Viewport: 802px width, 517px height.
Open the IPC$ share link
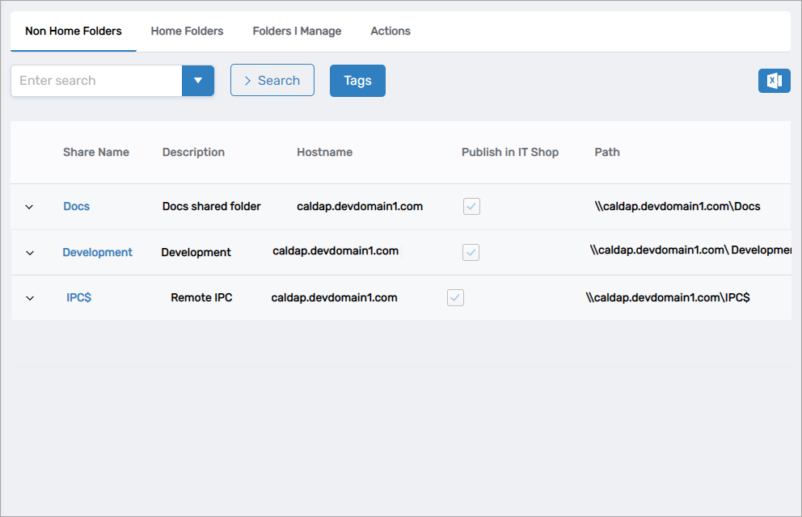tap(79, 297)
